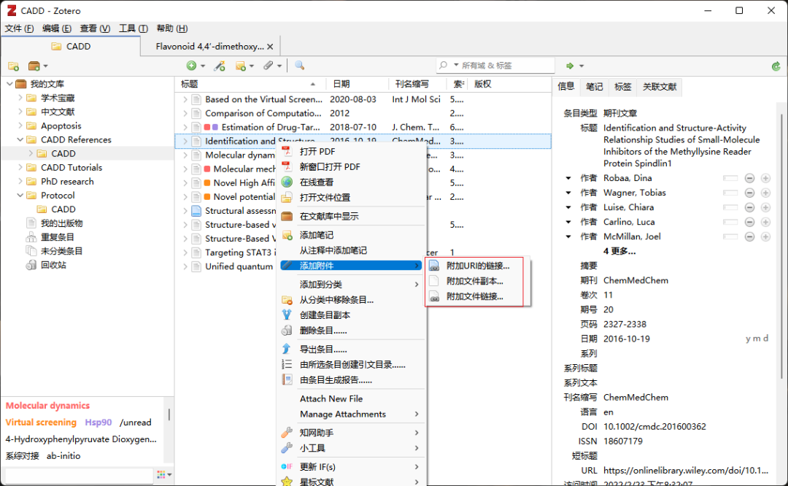The image size is (788, 486).
Task: Toggle name mode for McMillan, Joel
Action: (730, 236)
